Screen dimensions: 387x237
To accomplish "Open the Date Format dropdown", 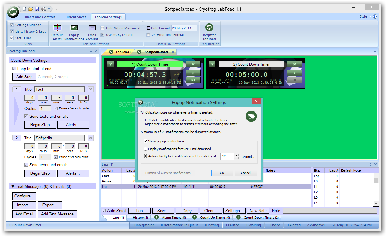I will tap(195, 28).
